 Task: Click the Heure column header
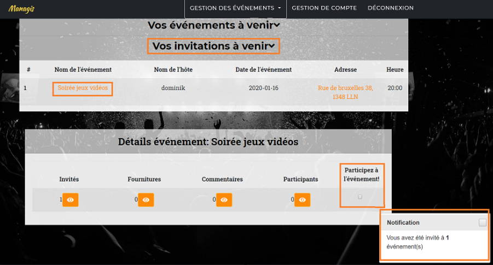(x=395, y=69)
